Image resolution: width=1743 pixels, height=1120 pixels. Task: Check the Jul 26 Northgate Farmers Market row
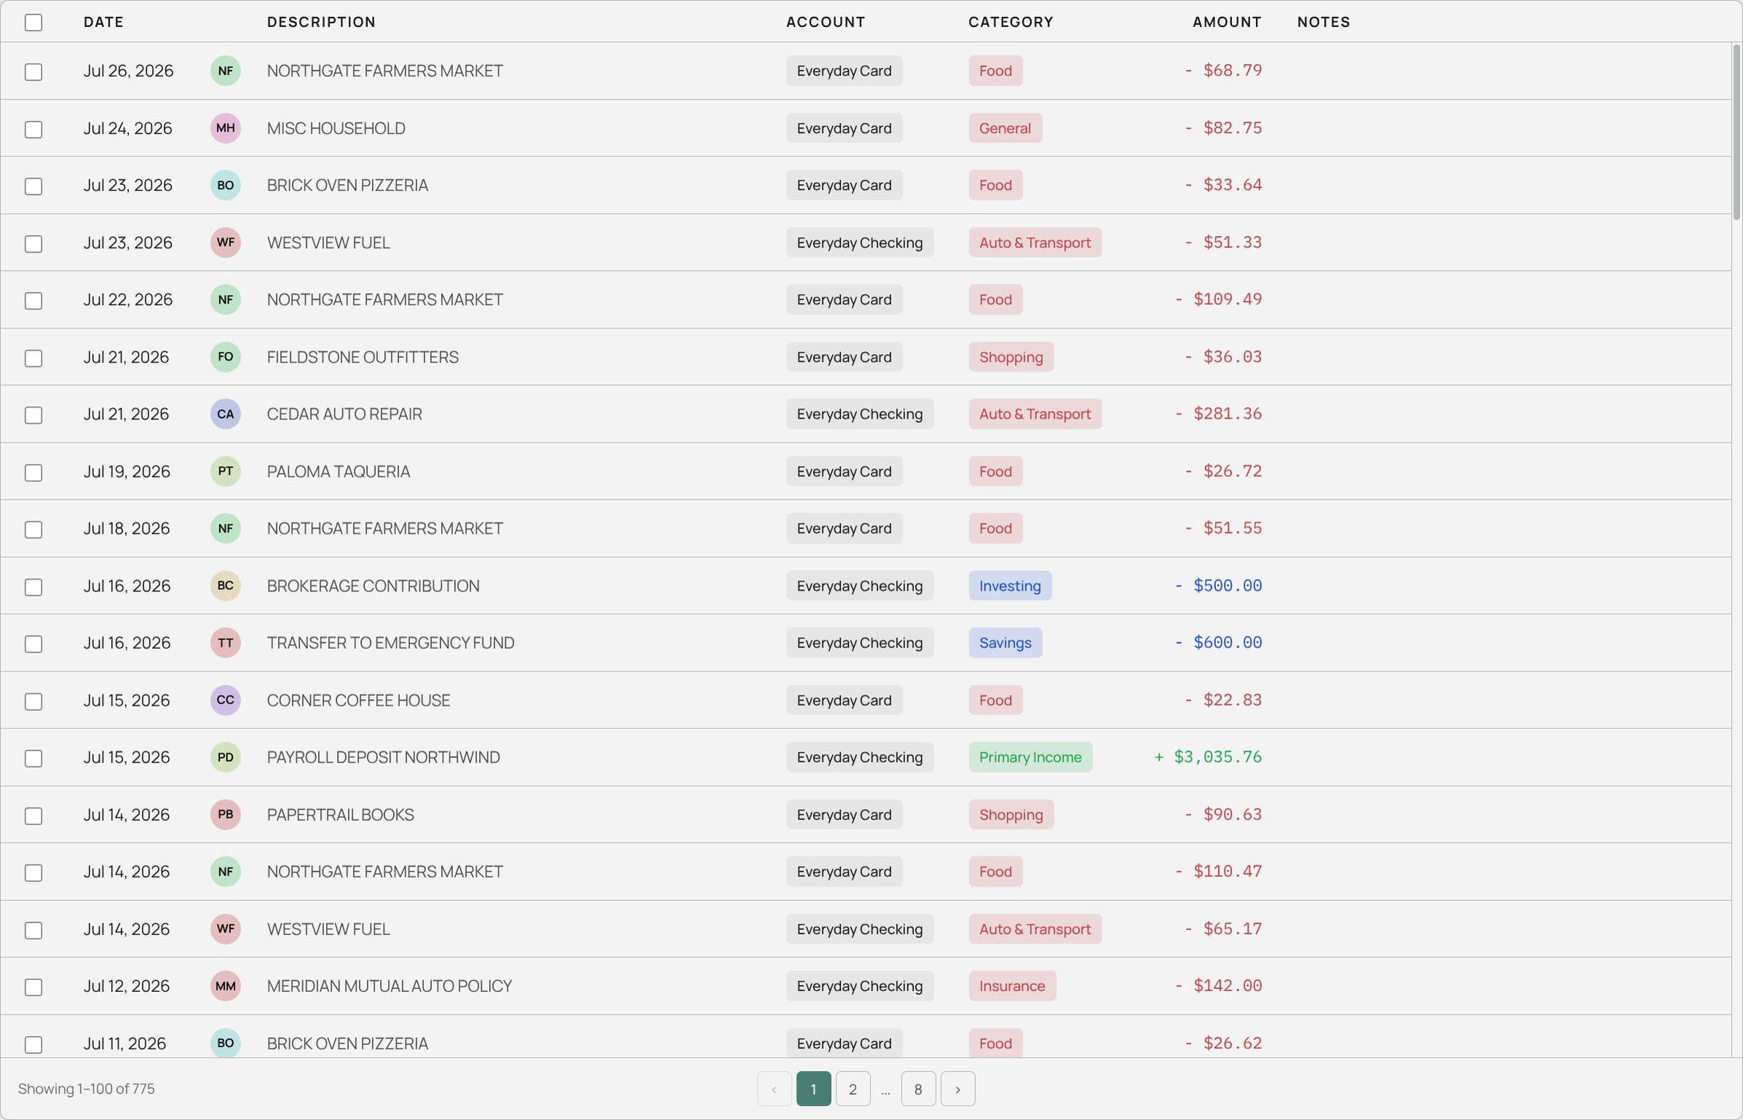33,72
